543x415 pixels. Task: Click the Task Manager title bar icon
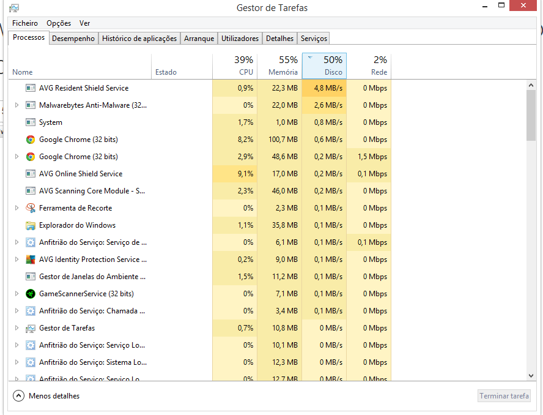coord(13,8)
